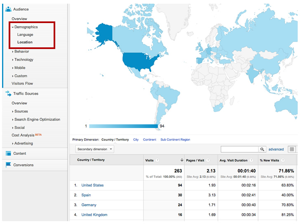
Task: Sort by Pages / Visit column header
Action: pos(195,160)
